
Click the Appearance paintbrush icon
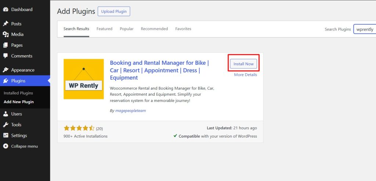coord(6,70)
